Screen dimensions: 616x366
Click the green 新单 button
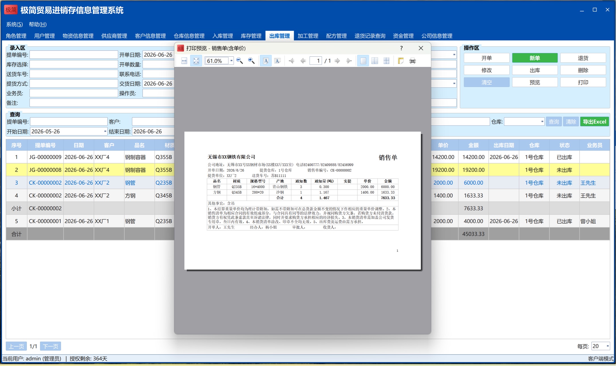tap(535, 58)
